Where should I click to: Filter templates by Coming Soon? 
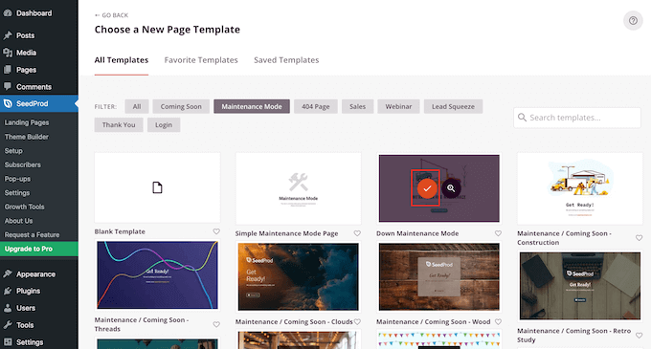click(x=181, y=106)
